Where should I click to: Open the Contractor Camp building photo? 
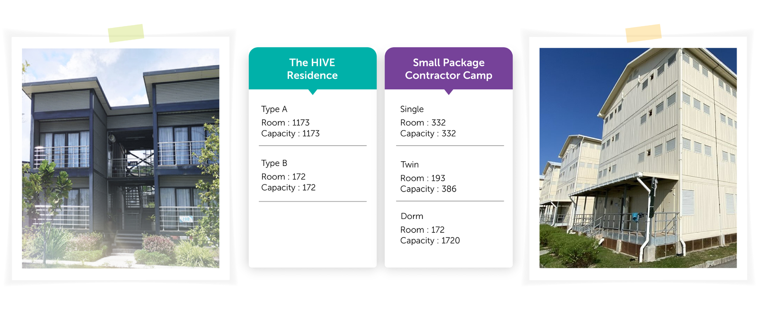[638, 158]
